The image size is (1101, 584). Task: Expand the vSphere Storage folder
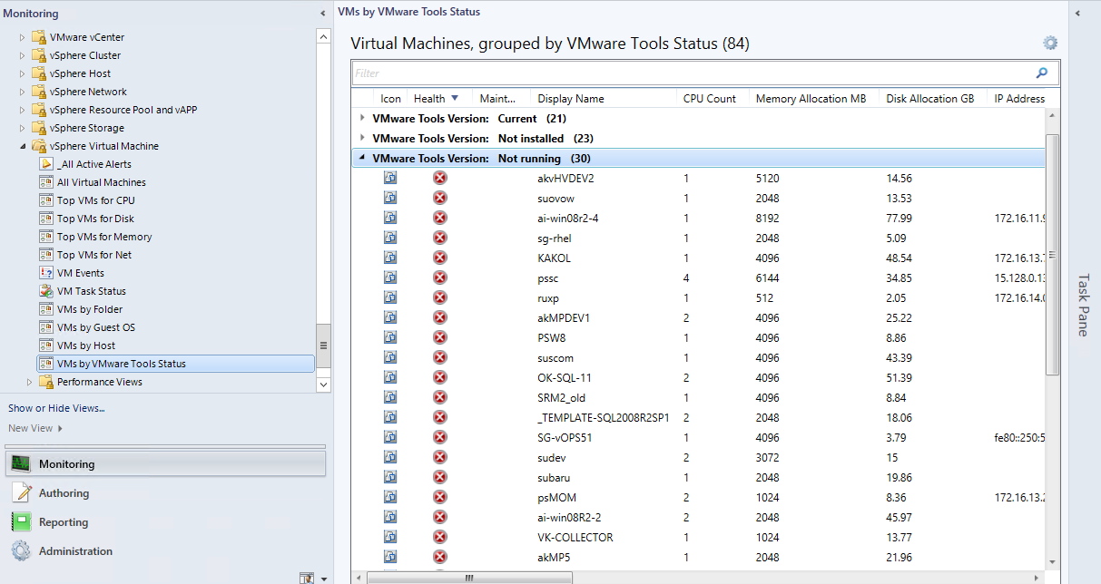23,128
